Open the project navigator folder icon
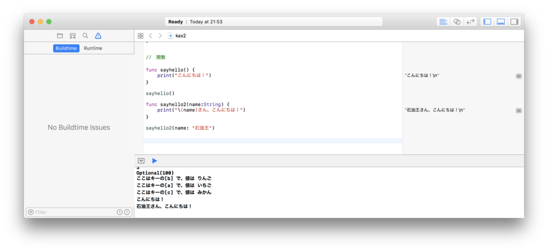The height and width of the screenshot is (252, 548). tap(60, 36)
